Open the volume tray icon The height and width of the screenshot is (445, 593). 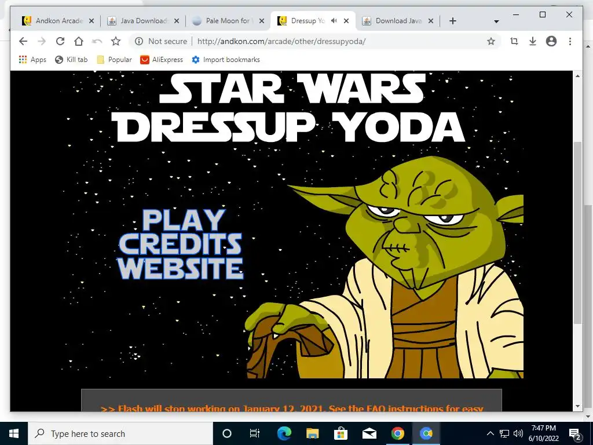click(518, 433)
